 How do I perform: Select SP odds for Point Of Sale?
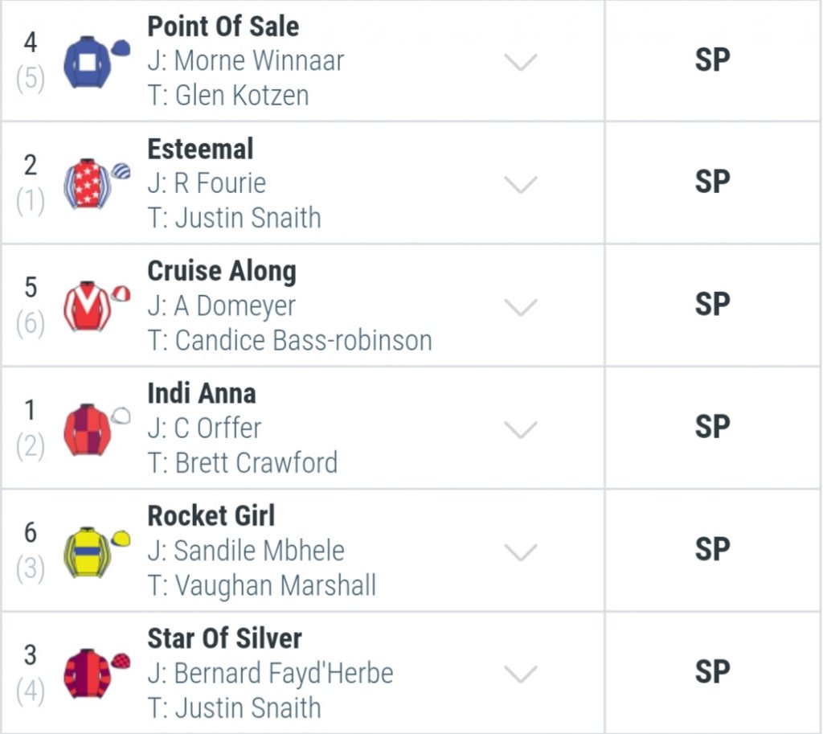click(712, 60)
